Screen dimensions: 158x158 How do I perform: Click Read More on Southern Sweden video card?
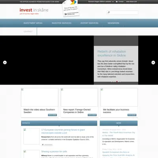[53, 115]
